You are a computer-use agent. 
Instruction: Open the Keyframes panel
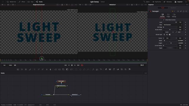157,2
